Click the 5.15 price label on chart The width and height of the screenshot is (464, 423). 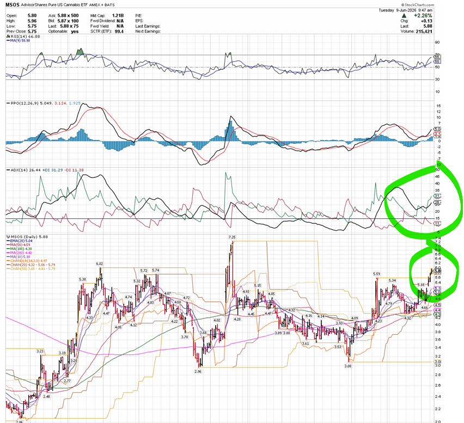click(258, 286)
